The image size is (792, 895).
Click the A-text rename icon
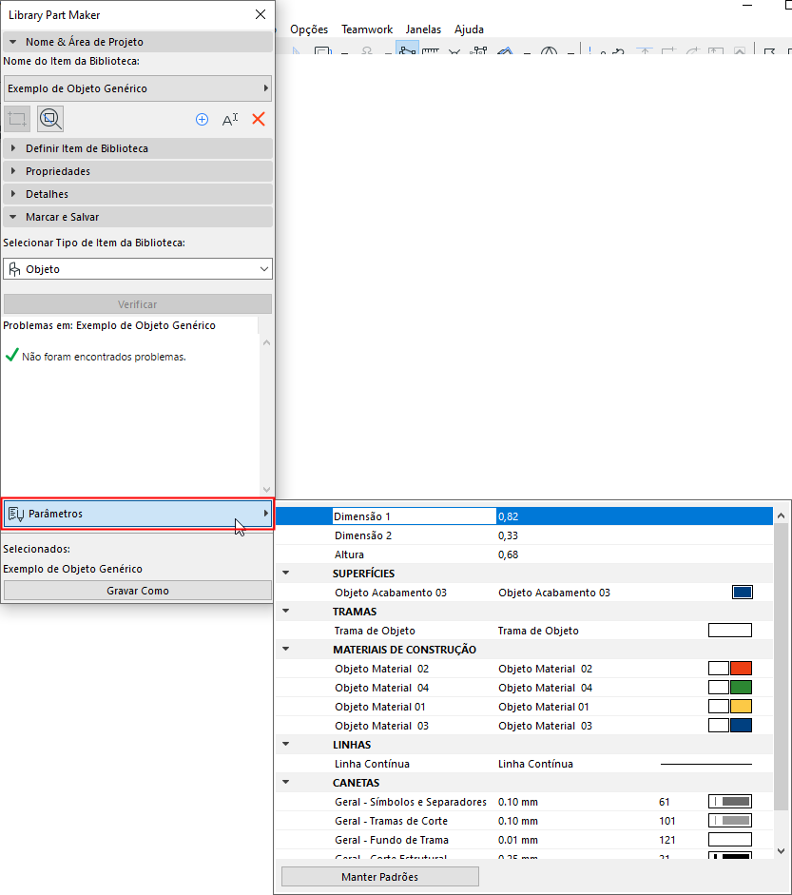[x=230, y=119]
